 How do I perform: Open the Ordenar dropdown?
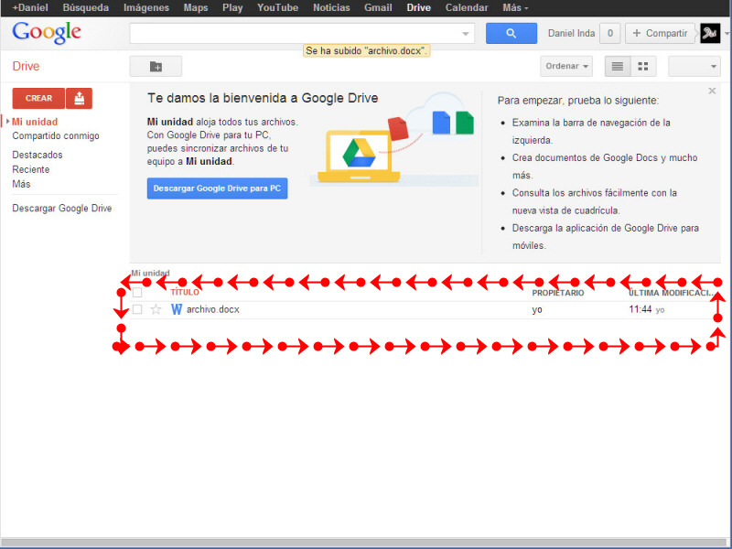coord(566,66)
